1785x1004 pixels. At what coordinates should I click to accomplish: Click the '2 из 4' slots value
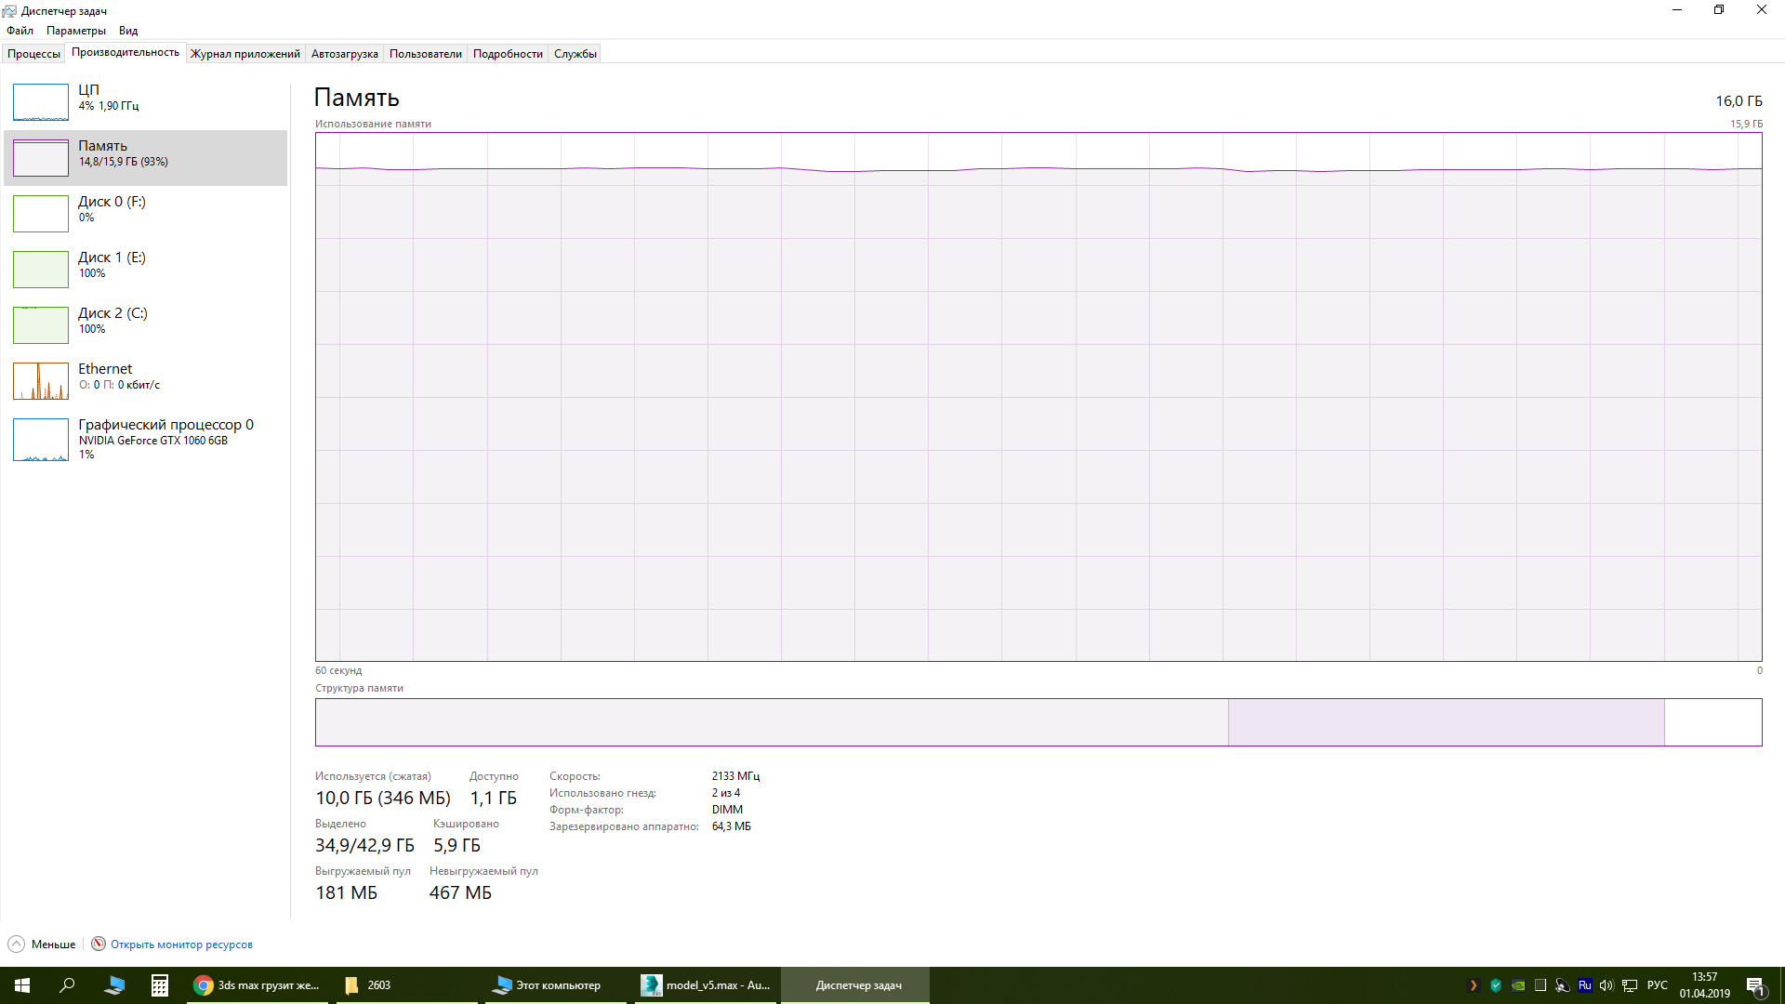(726, 793)
